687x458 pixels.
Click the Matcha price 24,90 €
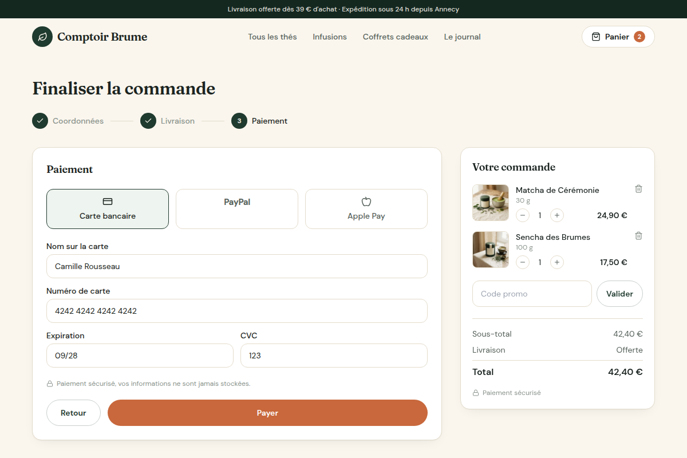pos(612,215)
